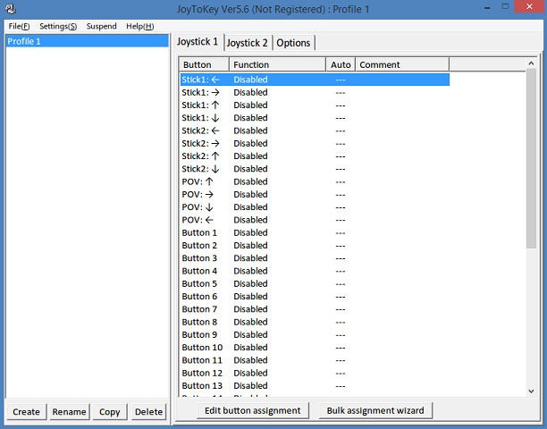Select the Button 1 row
Screen dimensions: 547x429
click(x=315, y=232)
